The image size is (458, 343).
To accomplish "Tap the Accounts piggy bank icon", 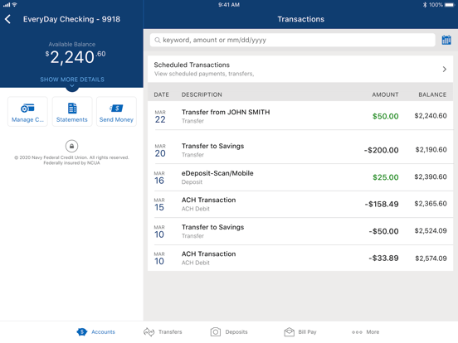I will pos(82,332).
